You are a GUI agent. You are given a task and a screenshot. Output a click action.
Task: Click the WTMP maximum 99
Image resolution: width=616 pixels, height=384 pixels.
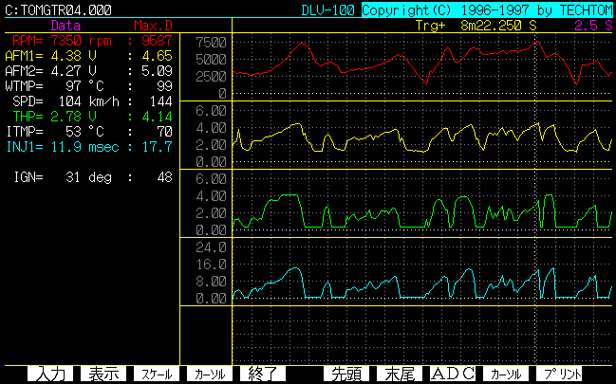click(x=164, y=86)
